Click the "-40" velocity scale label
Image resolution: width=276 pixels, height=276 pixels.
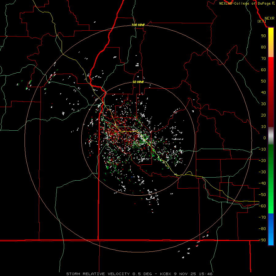click(262, 183)
